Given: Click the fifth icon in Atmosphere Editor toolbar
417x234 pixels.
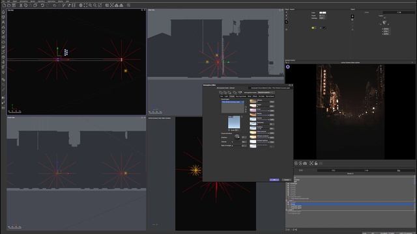Looking at the screenshot, I should pos(240,92).
